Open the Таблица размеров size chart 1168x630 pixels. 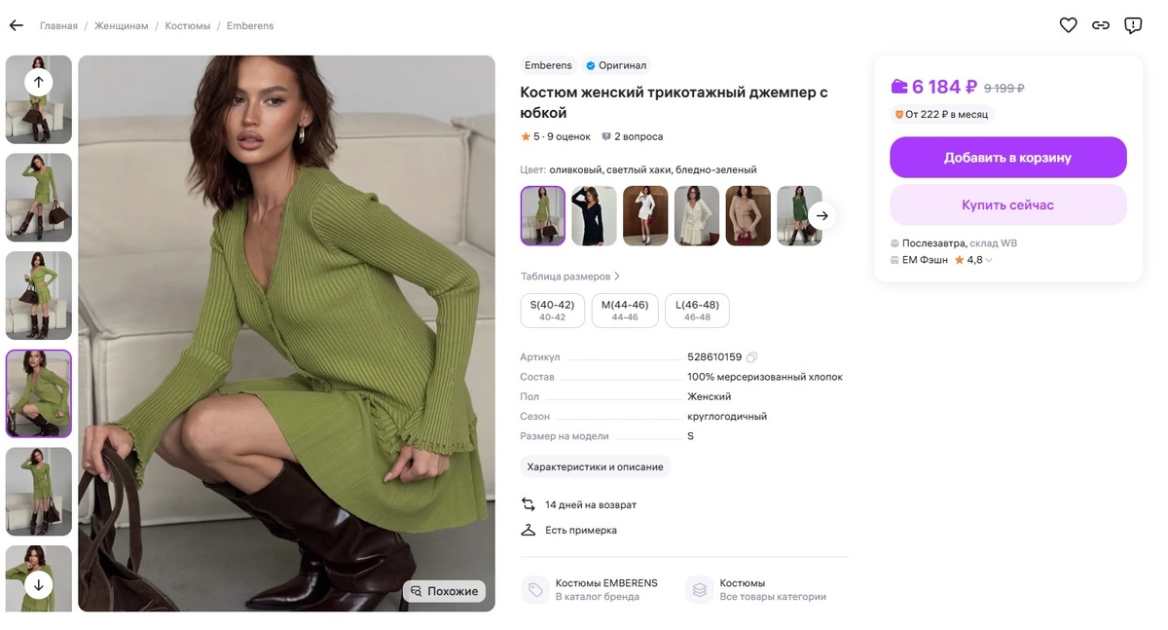click(x=566, y=276)
